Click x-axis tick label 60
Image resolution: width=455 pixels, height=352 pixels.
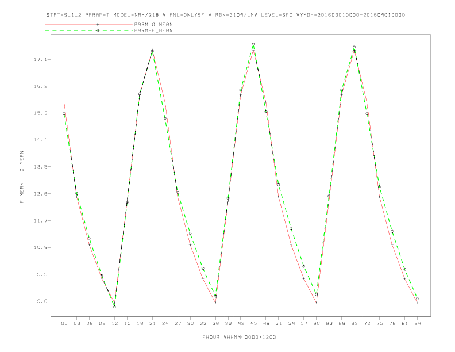317,323
